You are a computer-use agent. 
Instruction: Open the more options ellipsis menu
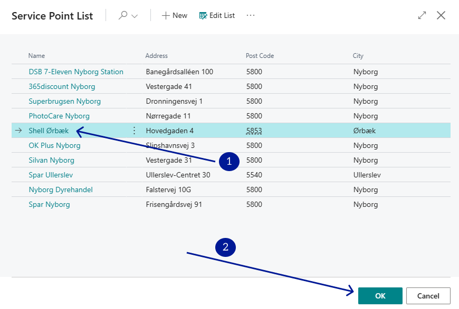251,16
